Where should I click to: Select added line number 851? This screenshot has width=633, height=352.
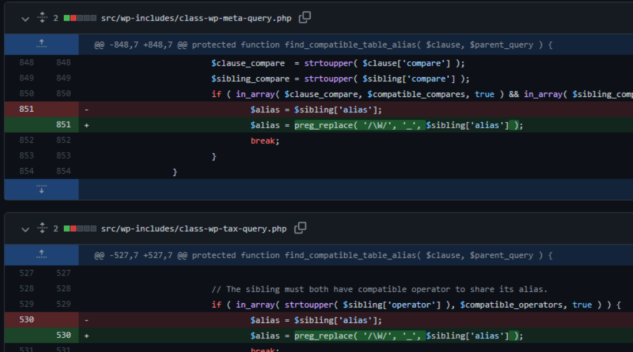63,125
